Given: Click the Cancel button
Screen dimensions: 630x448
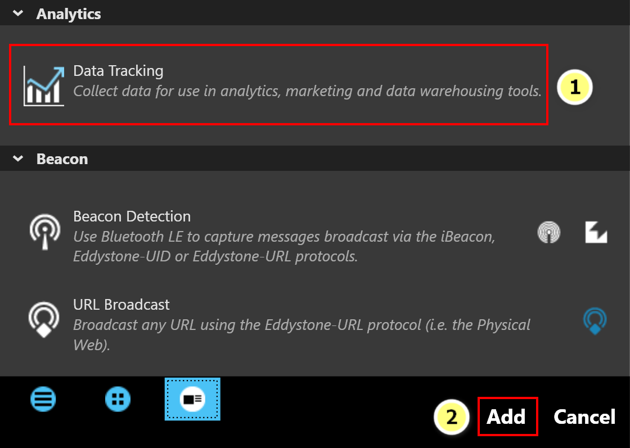Looking at the screenshot, I should tap(584, 417).
